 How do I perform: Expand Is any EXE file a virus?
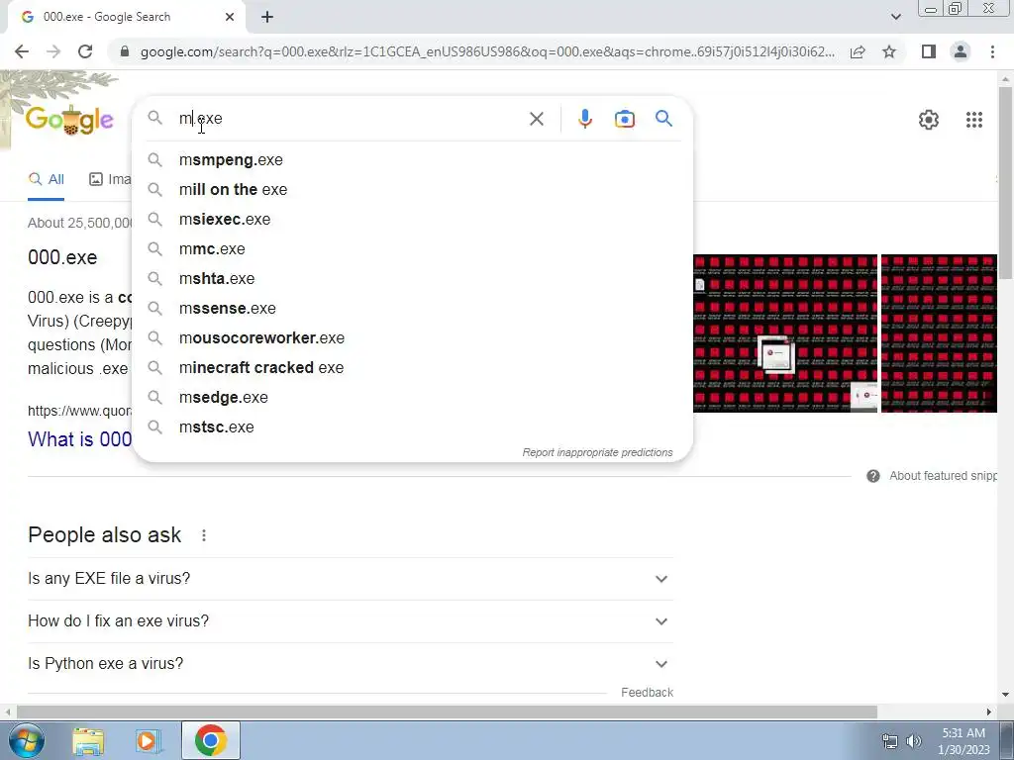point(350,578)
